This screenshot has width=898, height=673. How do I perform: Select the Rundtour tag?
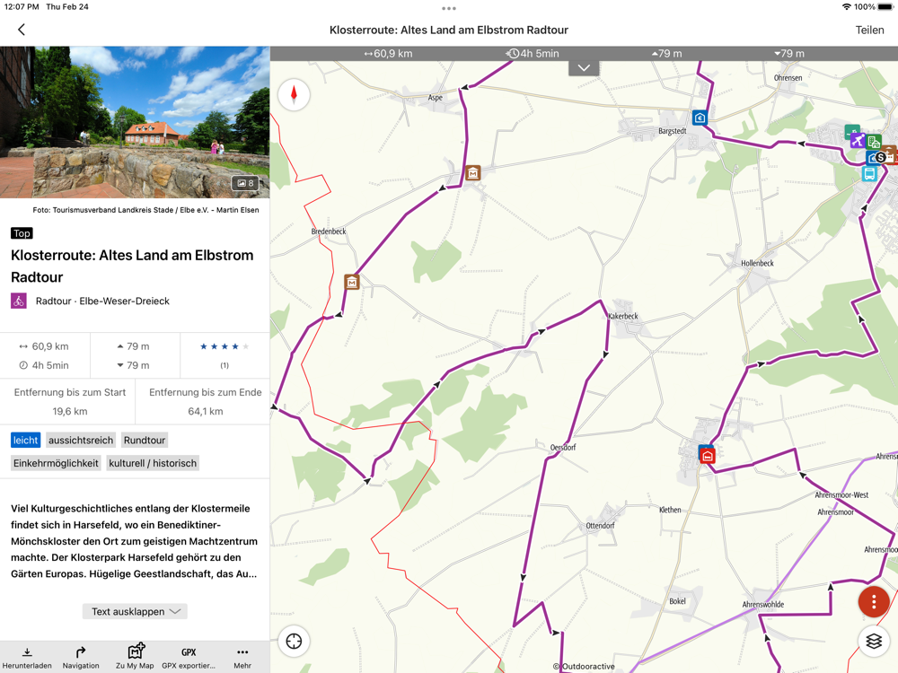145,440
